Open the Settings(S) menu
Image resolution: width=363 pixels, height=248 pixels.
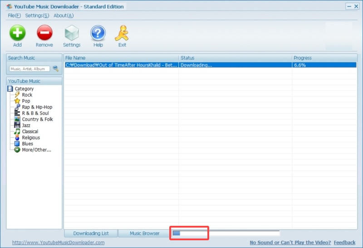[37, 15]
